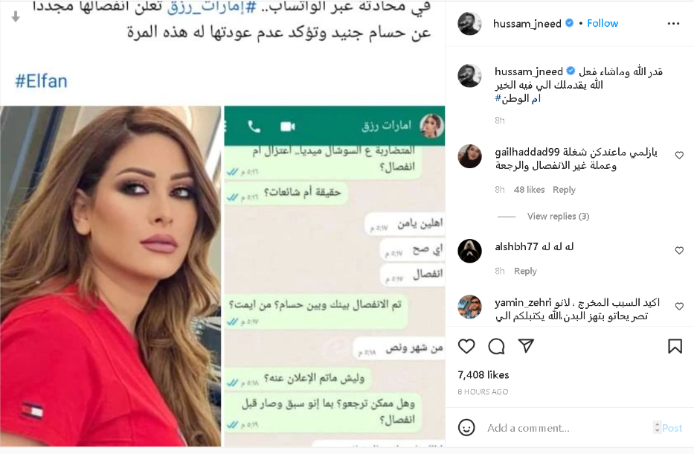View the 7,408 likes list
This screenshot has width=694, height=454.
point(483,374)
